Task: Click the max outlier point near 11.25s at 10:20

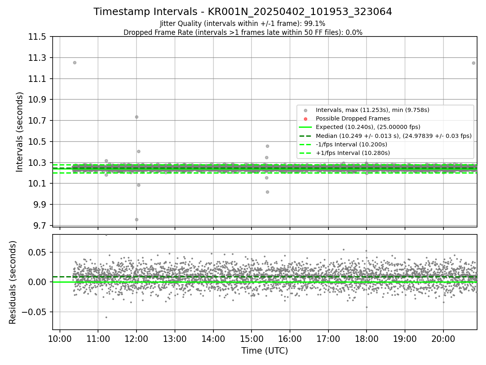Action: 75,62
